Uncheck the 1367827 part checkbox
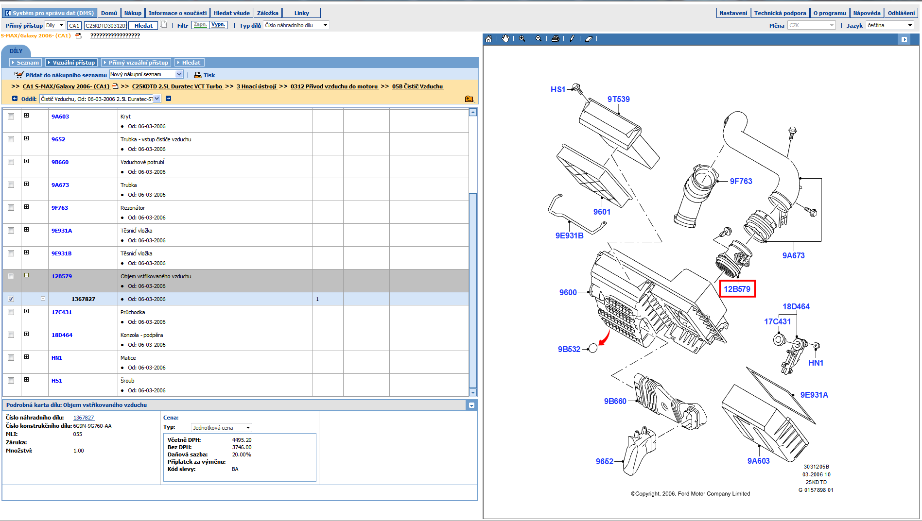Screen dimensions: 922x521 11,299
